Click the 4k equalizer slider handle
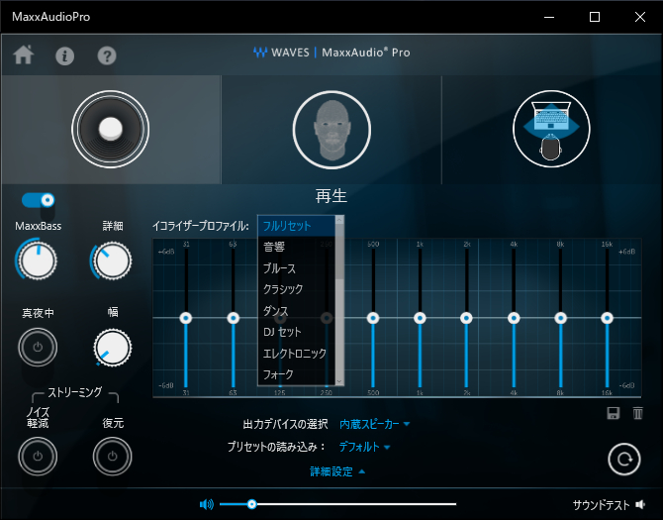Screen dimensions: 663x520 pos(514,318)
